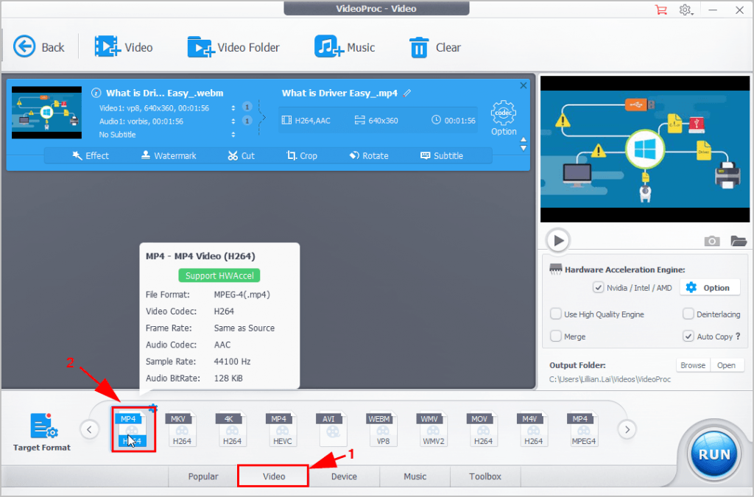Open the Crop tool
754x497 pixels.
pos(302,155)
